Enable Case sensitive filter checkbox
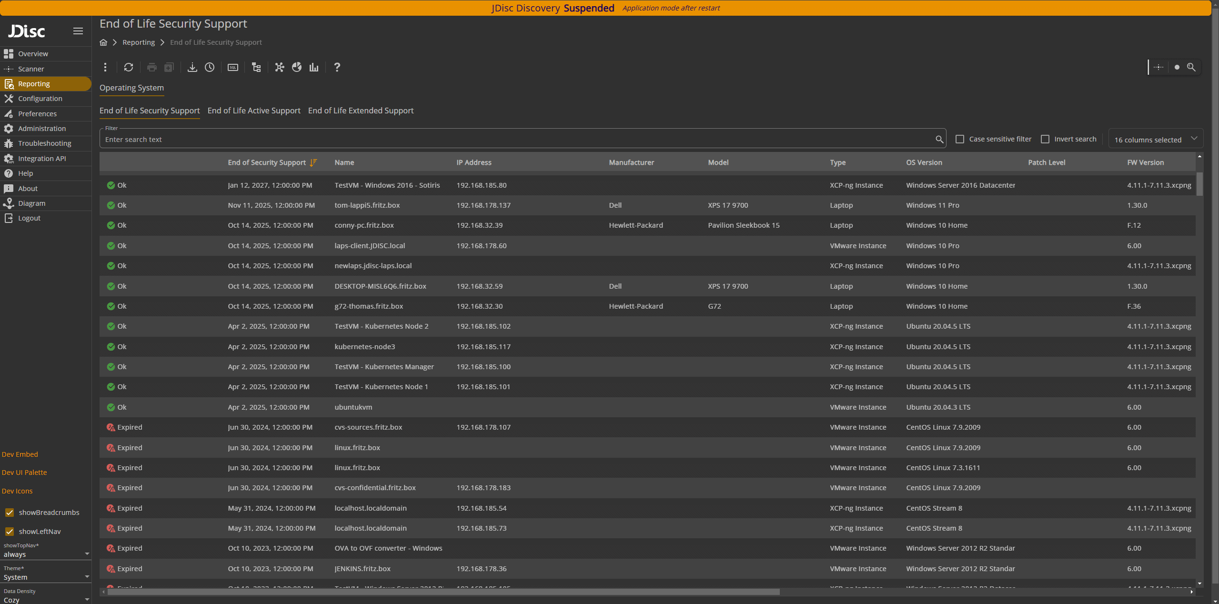 point(960,139)
